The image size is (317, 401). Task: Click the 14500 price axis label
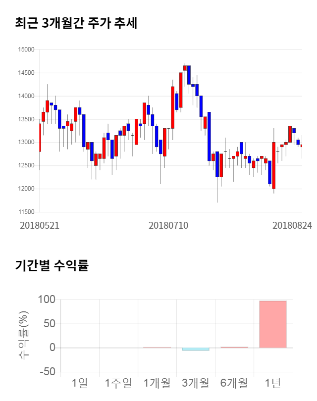26,73
